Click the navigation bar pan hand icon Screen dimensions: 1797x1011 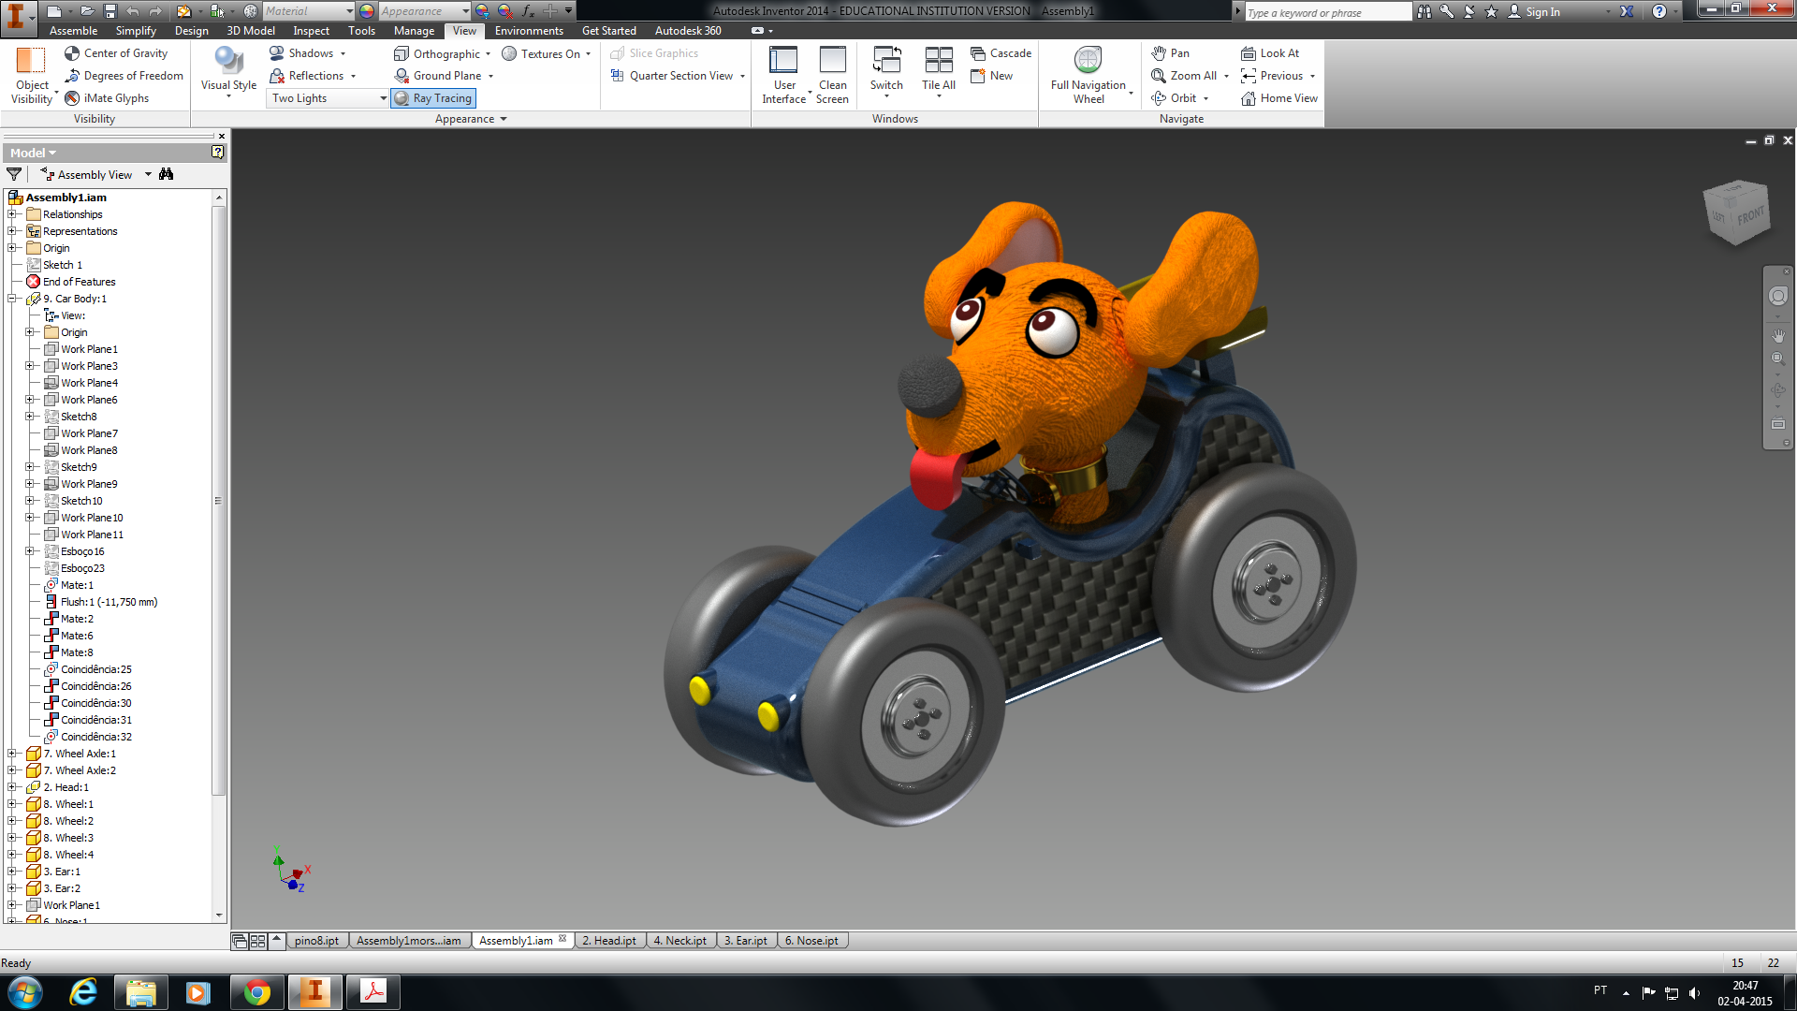click(x=1777, y=335)
